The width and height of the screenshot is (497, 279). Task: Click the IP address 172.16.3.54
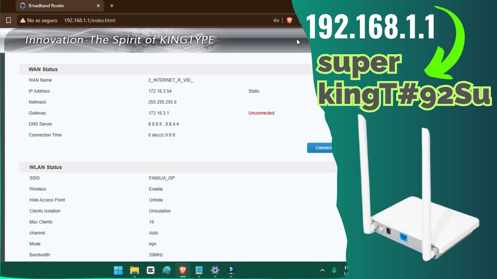pyautogui.click(x=160, y=91)
